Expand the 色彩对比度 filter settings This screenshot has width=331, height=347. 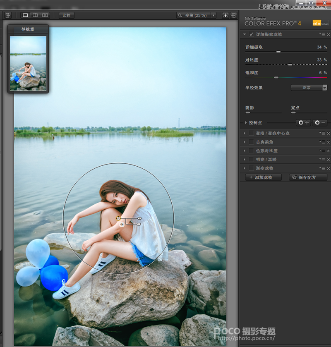tap(245, 151)
